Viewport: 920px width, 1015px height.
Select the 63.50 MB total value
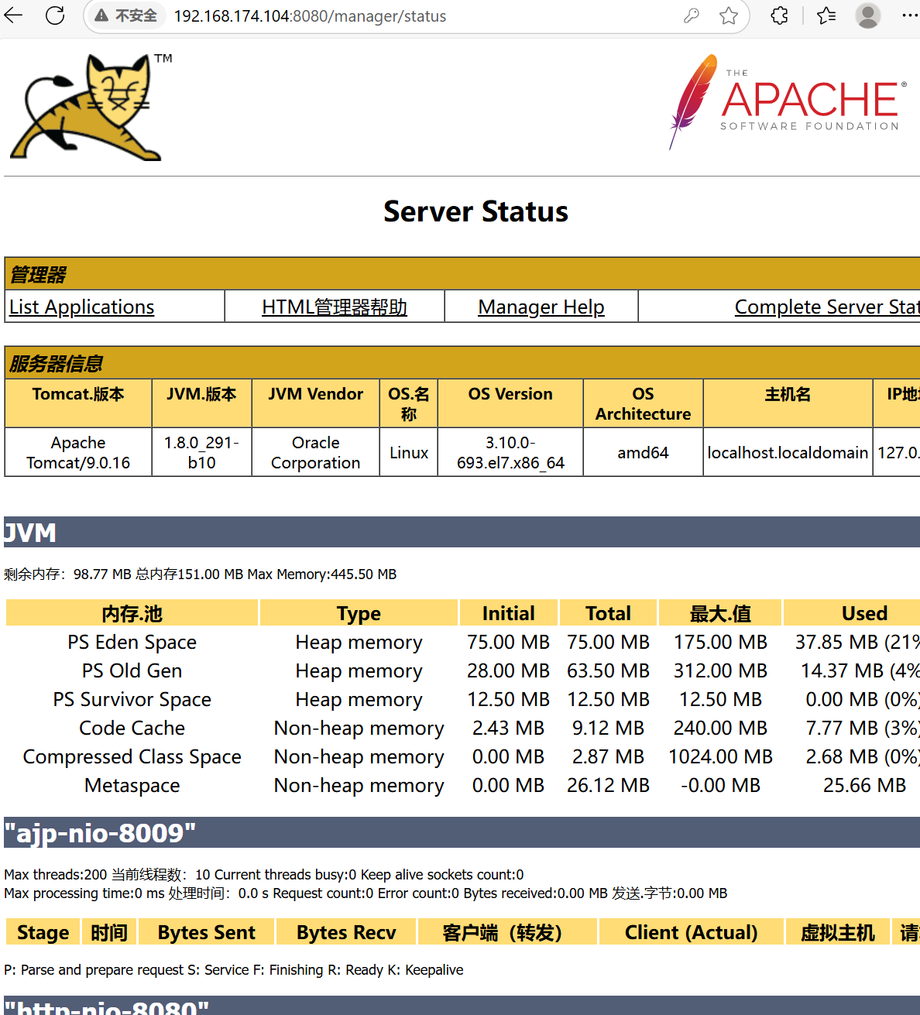click(608, 670)
